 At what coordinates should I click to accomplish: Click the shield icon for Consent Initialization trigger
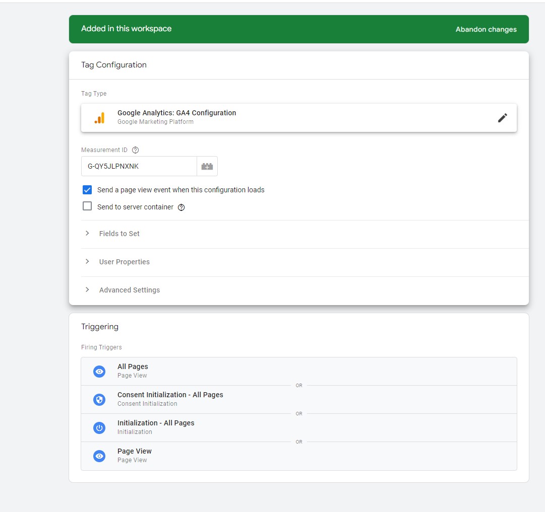pyautogui.click(x=99, y=400)
